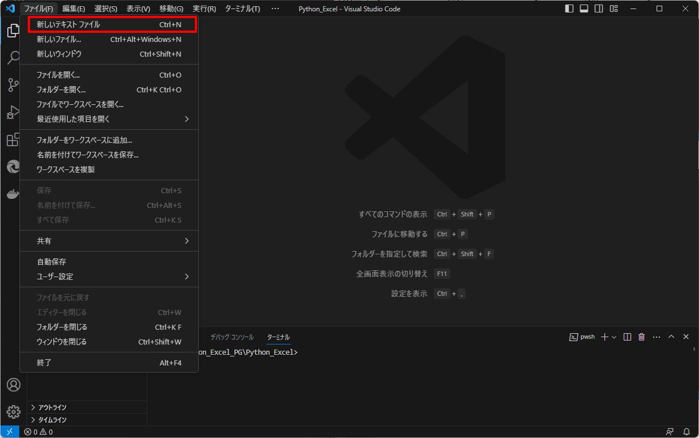Viewport: 699px width, 438px height.
Task: Click 新しいファイル... menu item
Action: pyautogui.click(x=109, y=39)
